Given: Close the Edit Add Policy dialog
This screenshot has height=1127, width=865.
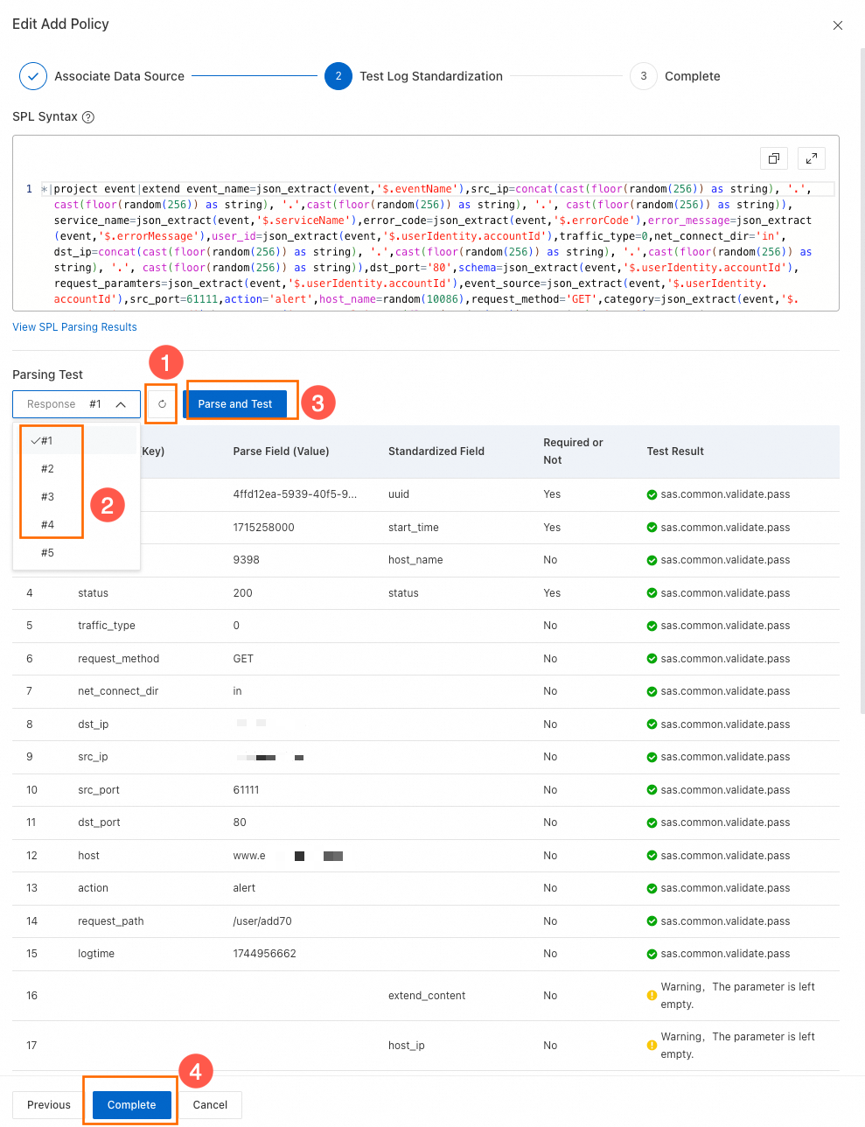Looking at the screenshot, I should tap(838, 25).
